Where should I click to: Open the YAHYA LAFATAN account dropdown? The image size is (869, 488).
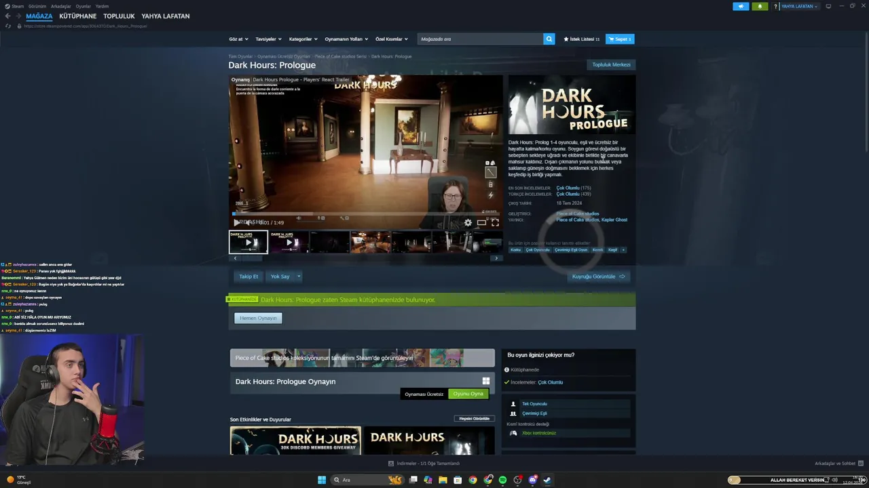click(x=799, y=6)
